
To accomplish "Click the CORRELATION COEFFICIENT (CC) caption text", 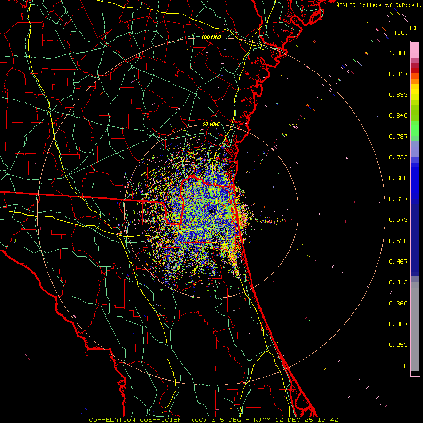I will point(148,420).
